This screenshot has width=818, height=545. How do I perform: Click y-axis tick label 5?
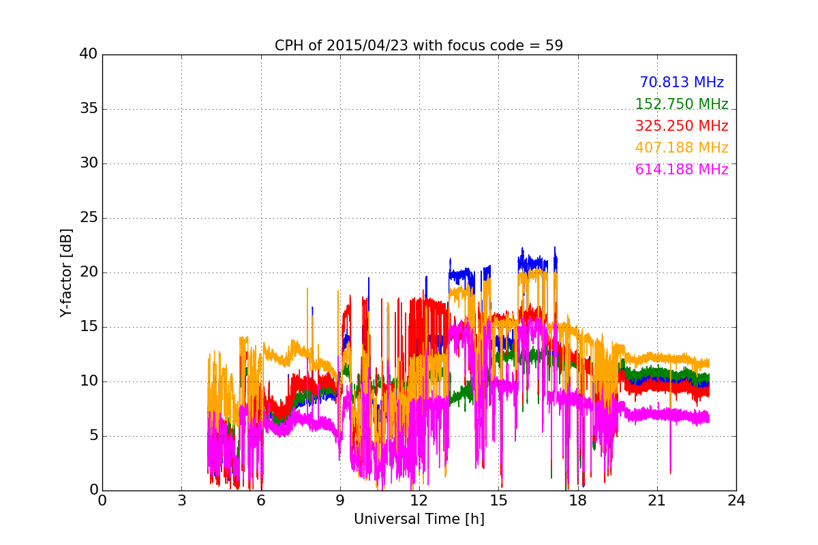(93, 435)
